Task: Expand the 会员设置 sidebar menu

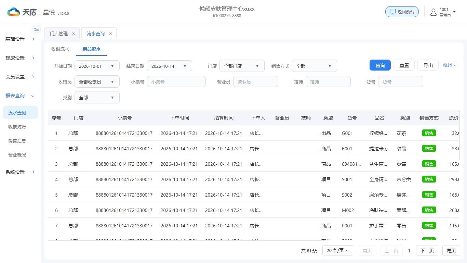Action: (x=20, y=77)
